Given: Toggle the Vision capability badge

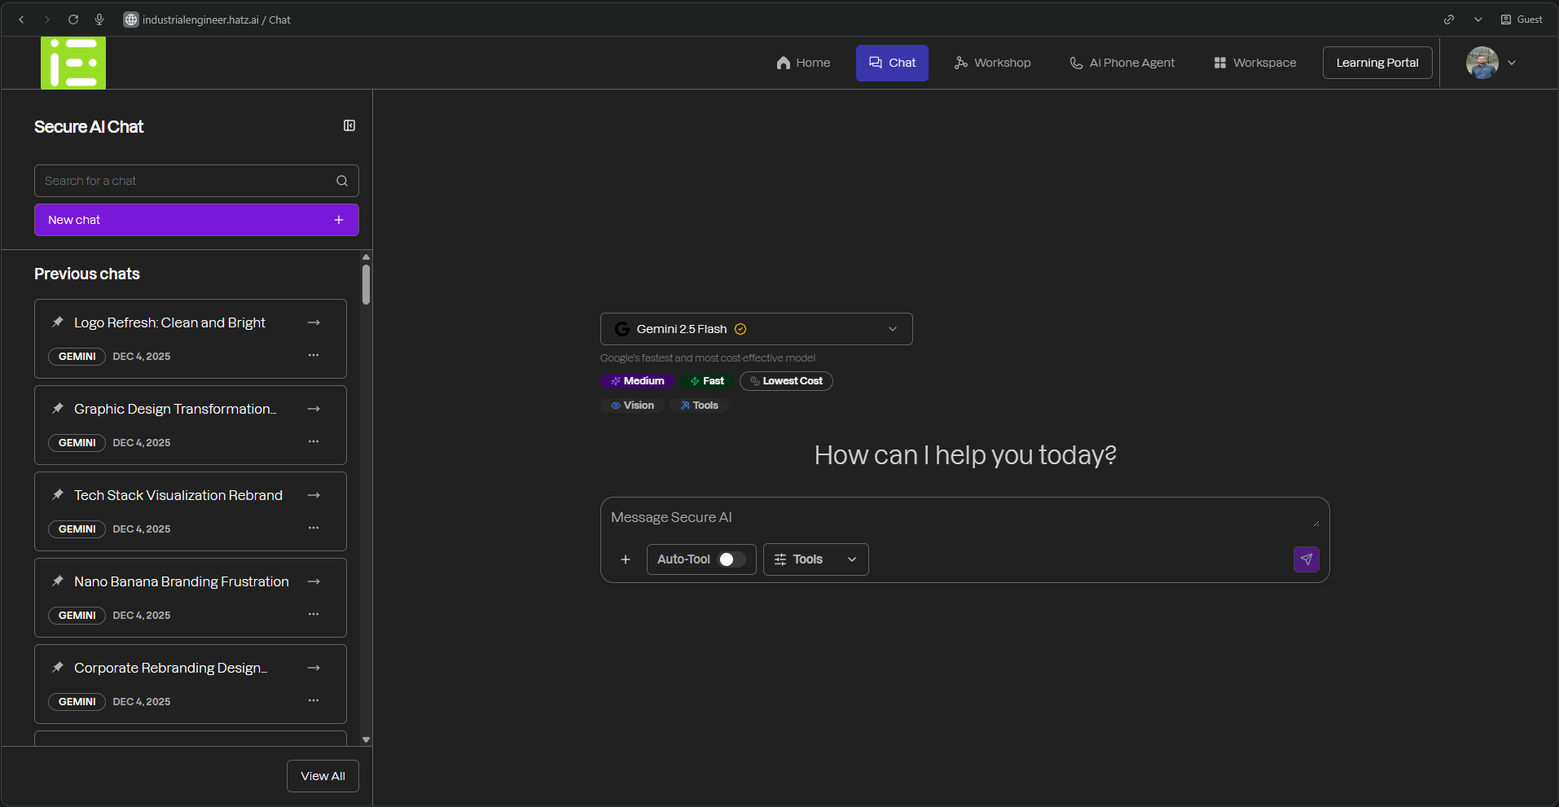Looking at the screenshot, I should (x=632, y=405).
